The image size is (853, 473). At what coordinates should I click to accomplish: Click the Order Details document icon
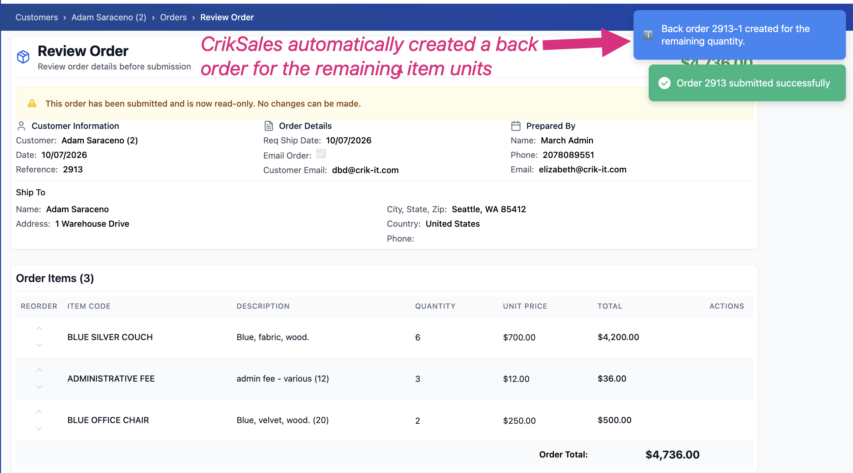click(x=269, y=126)
